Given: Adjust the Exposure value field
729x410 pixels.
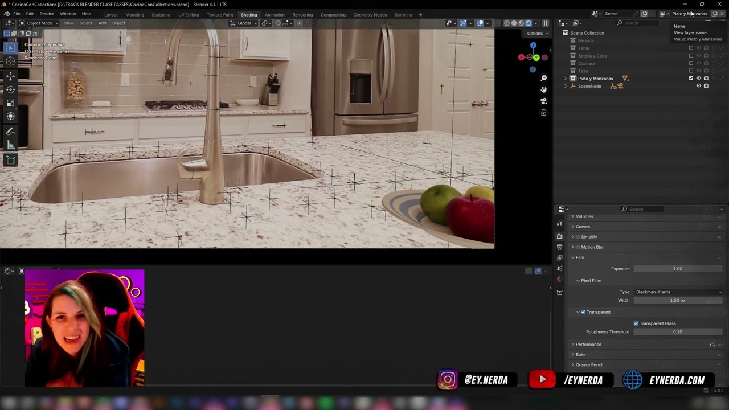Looking at the screenshot, I should tap(678, 269).
